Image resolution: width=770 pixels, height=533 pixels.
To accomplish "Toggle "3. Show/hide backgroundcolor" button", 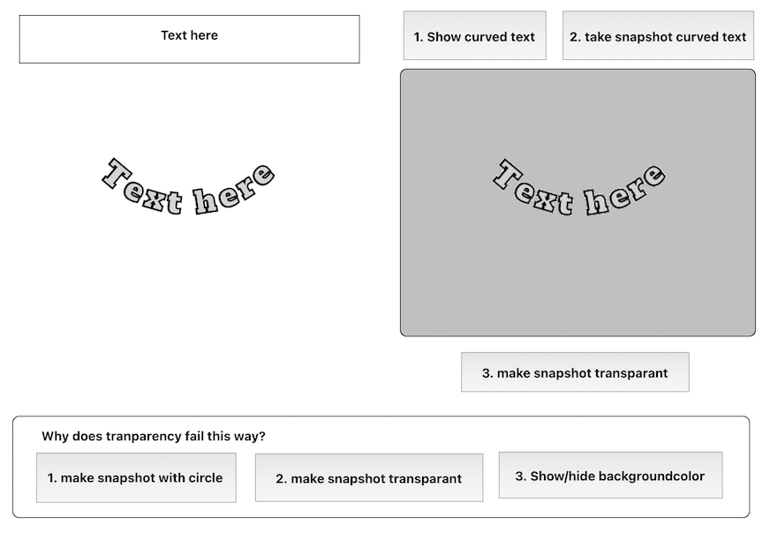I will click(x=609, y=476).
